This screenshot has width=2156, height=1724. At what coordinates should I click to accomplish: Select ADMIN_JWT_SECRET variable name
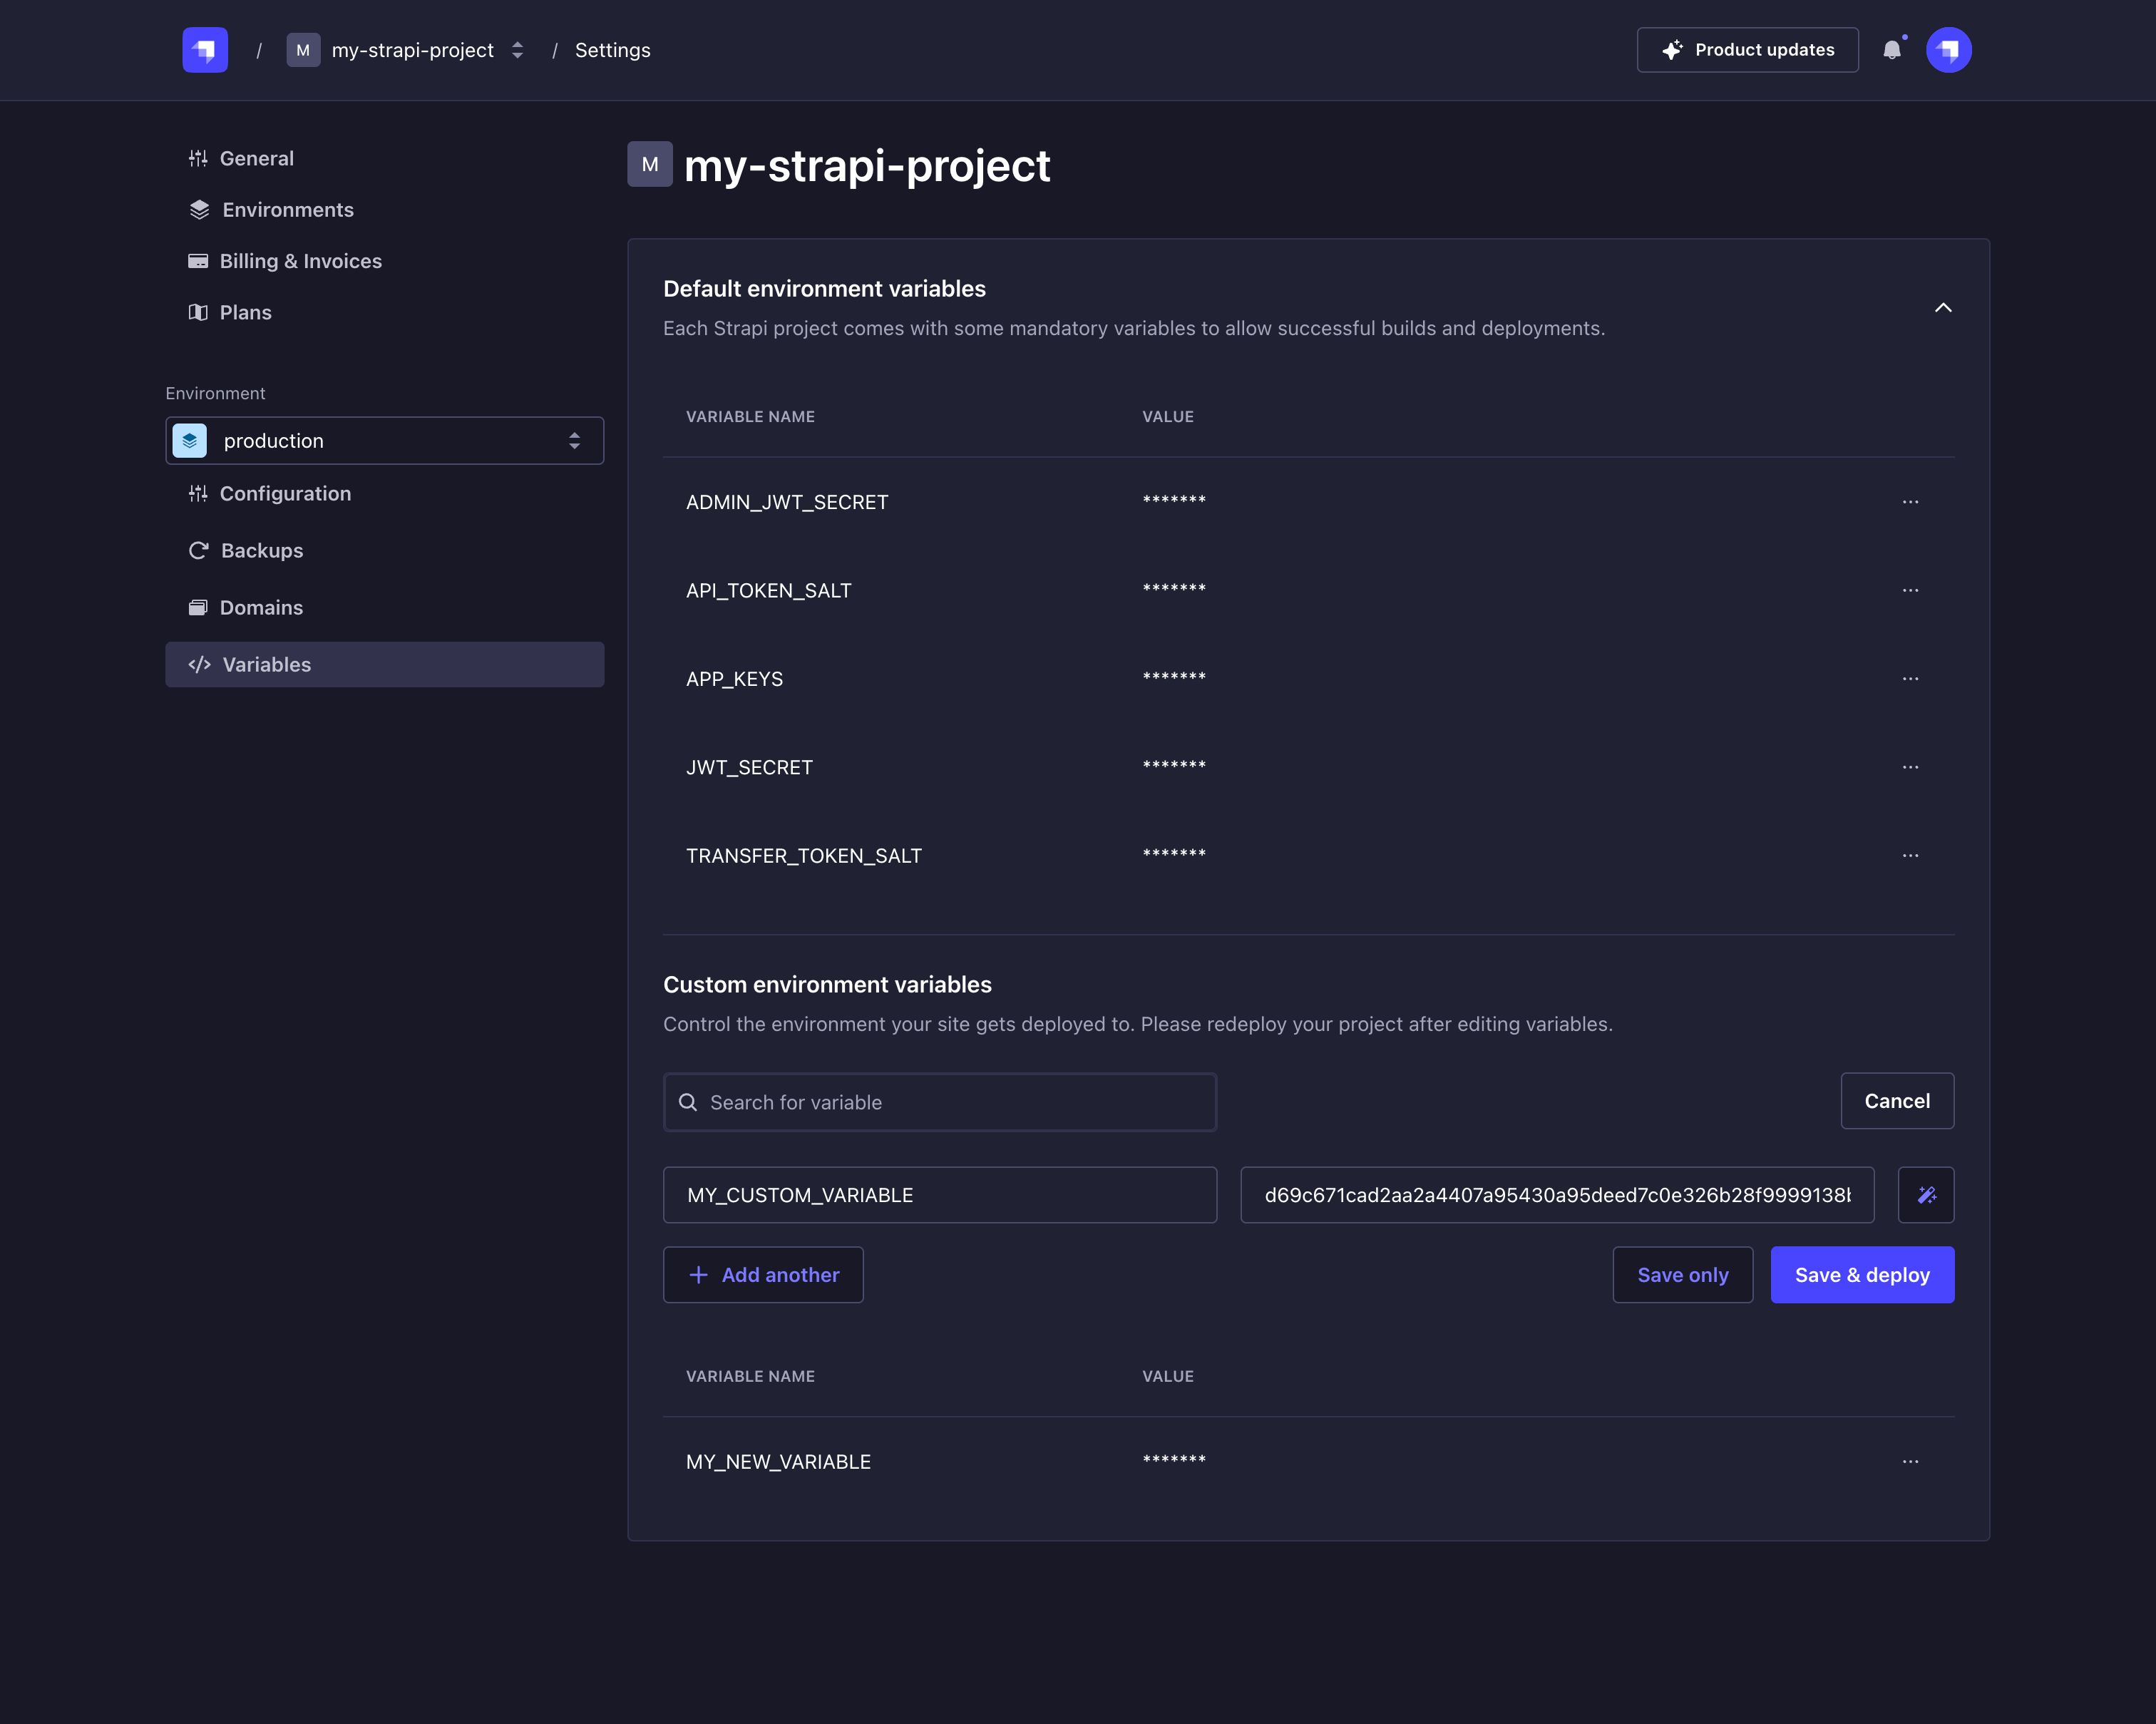(787, 502)
